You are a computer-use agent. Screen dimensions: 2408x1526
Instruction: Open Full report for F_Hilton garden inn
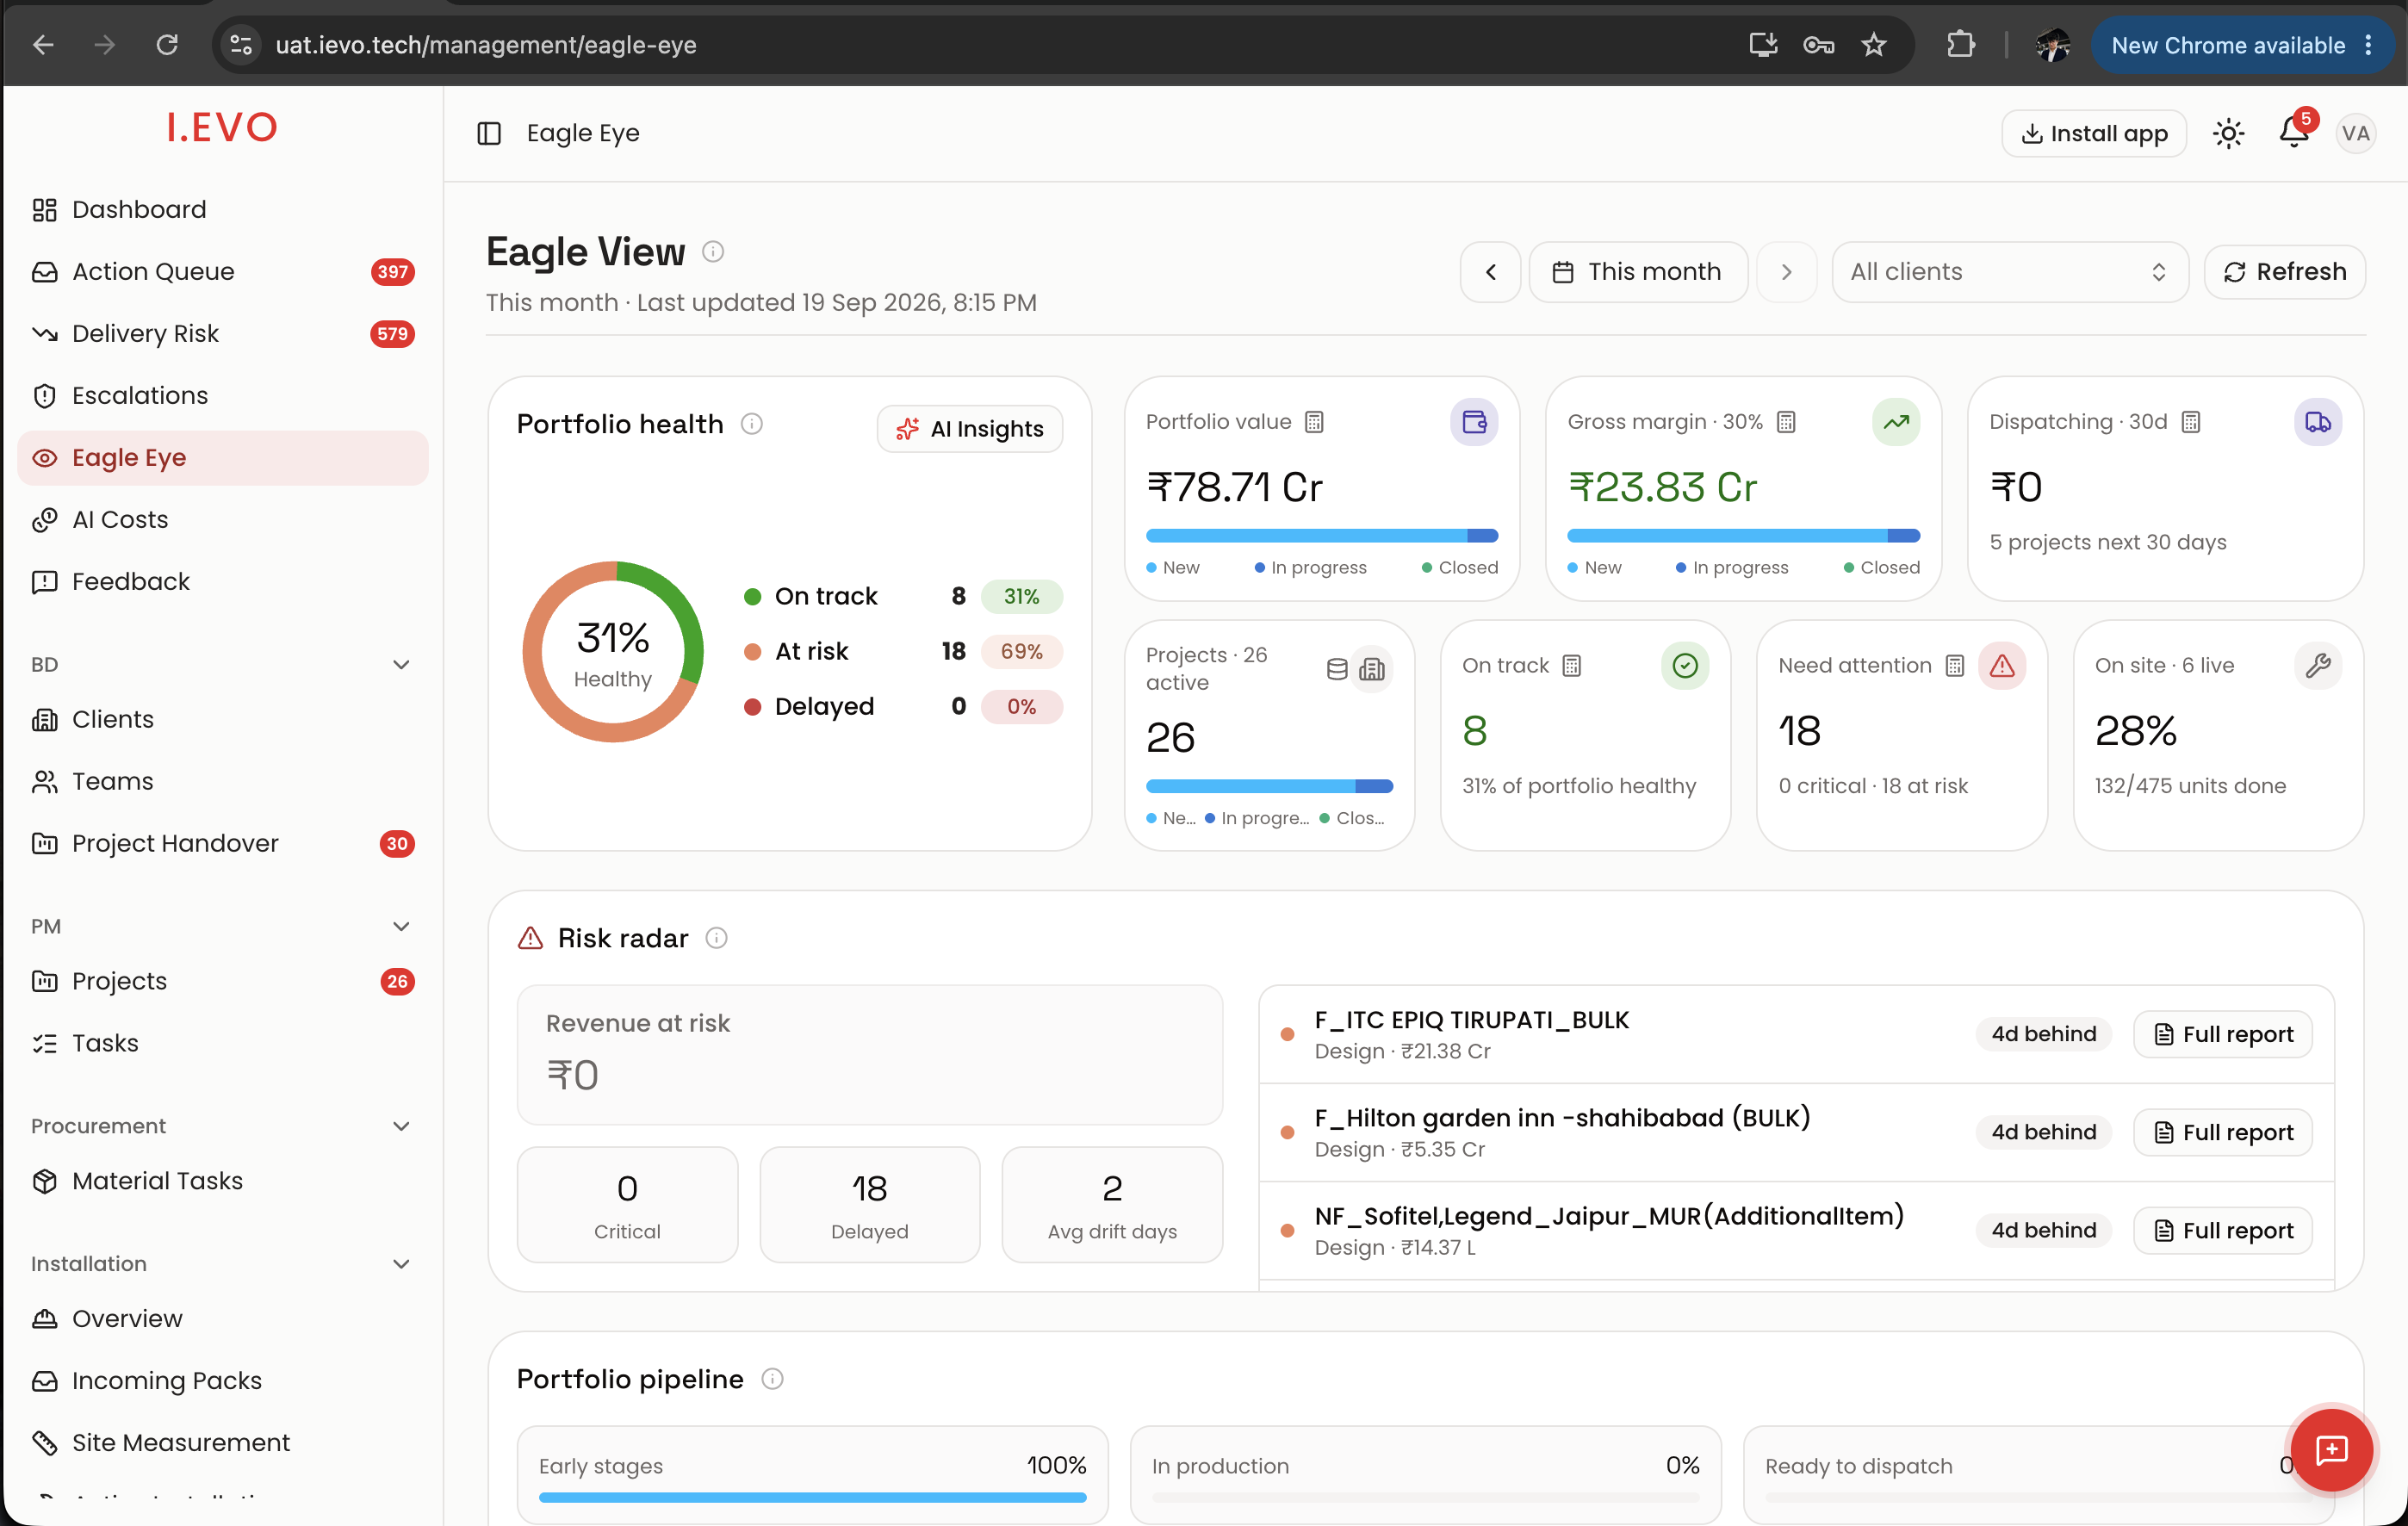pos(2222,1132)
